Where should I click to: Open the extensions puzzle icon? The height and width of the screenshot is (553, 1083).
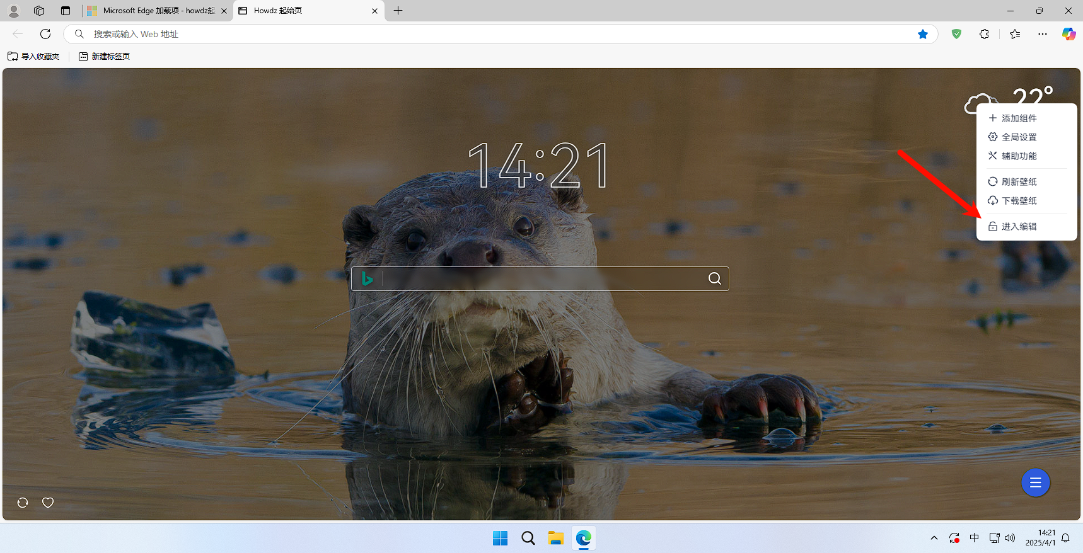[x=984, y=34]
